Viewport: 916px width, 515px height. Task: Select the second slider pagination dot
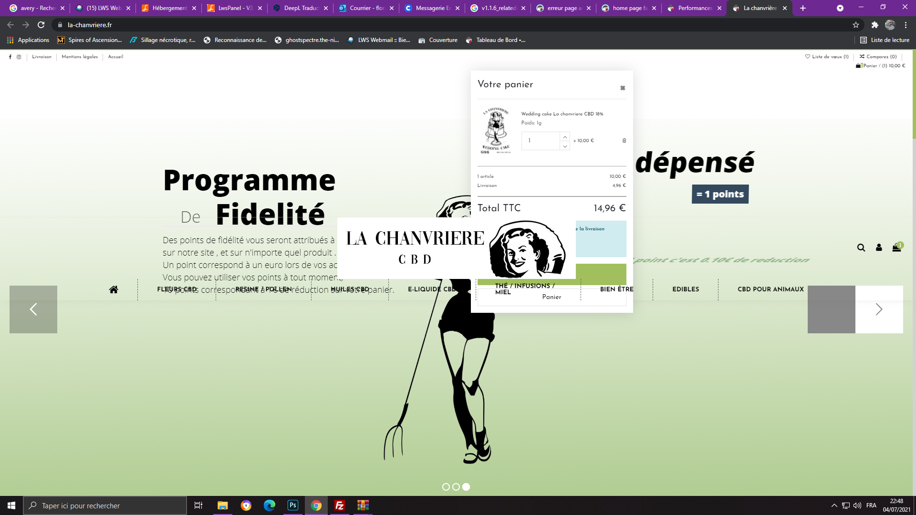coord(456,487)
